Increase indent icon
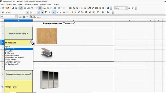The height and width of the screenshot is (93, 166). (x=94, y=12)
